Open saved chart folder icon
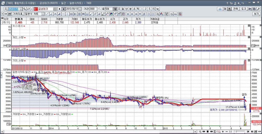The image size is (262, 134). [250, 9]
